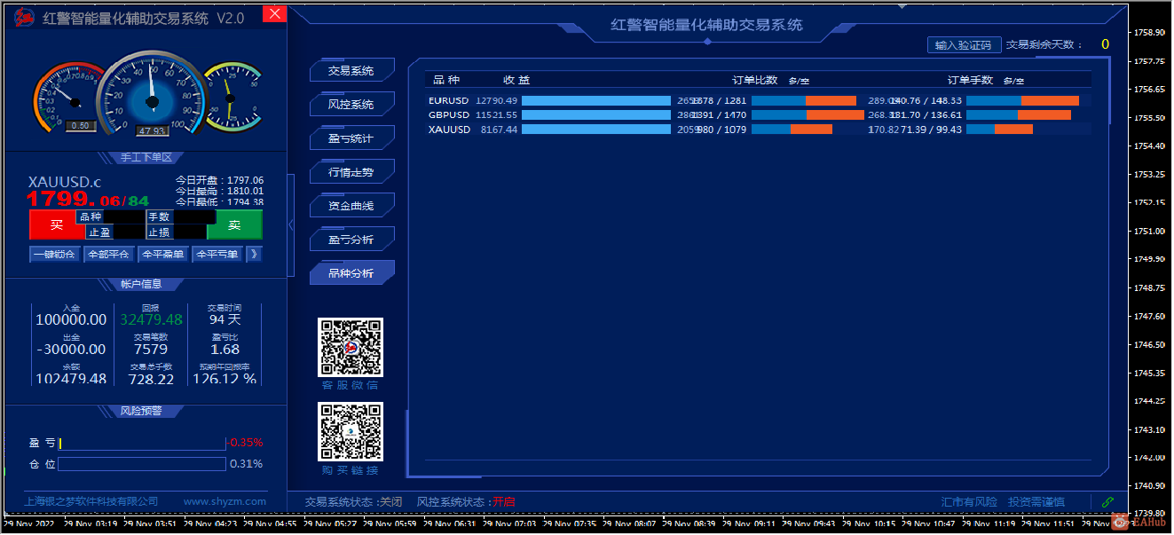The height and width of the screenshot is (535, 1174).
Task: Click the 上海银之梦软件科技有限公司 company name
Action: coord(91,501)
